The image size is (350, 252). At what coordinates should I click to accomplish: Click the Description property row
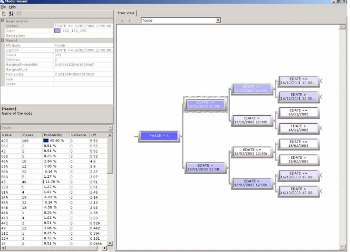pos(59,36)
